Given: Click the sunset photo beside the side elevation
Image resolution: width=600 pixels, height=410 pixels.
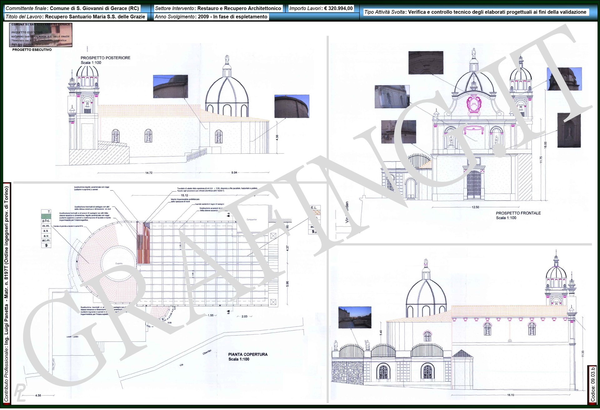Looking at the screenshot, I should click(x=355, y=317).
